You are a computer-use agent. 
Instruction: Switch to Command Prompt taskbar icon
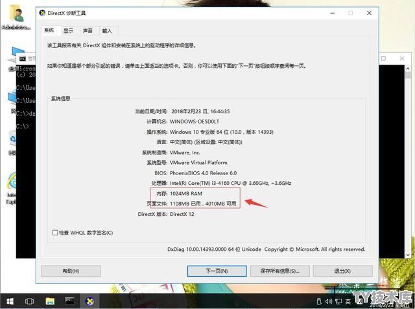70,301
